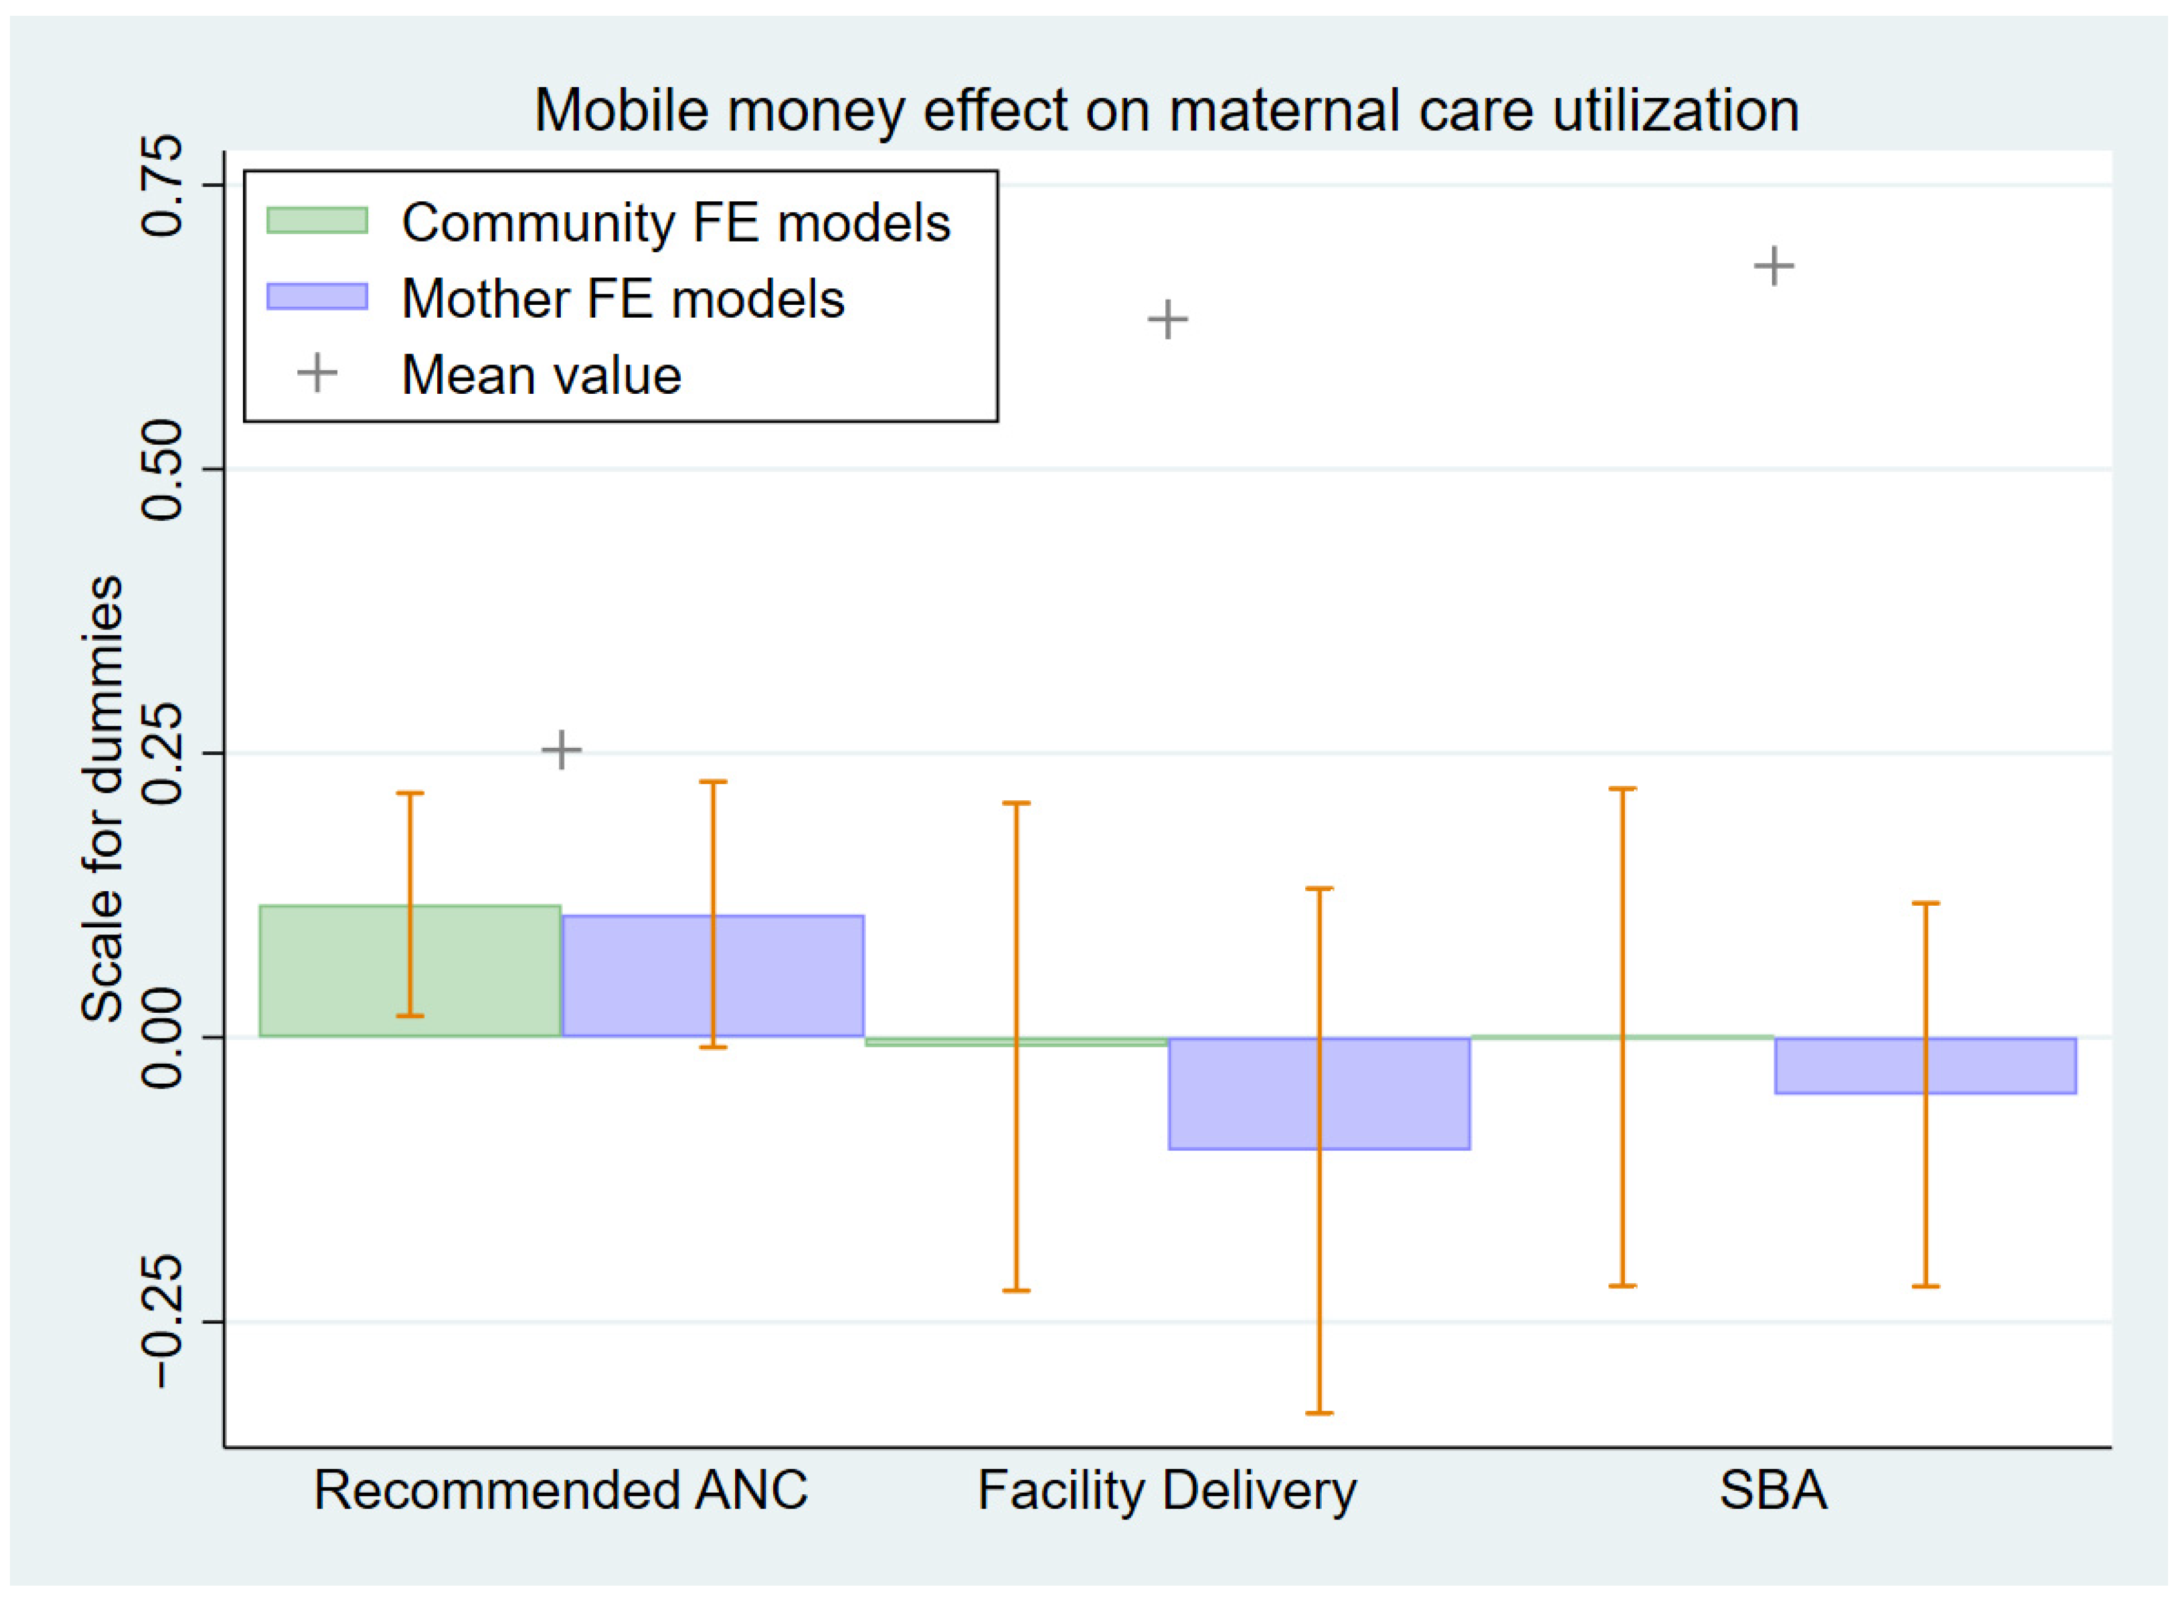Click the 'Community FE models' legend text
Screen dimensions: 2178x1602
(x=676, y=222)
